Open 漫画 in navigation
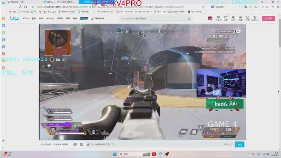 click(x=68, y=19)
